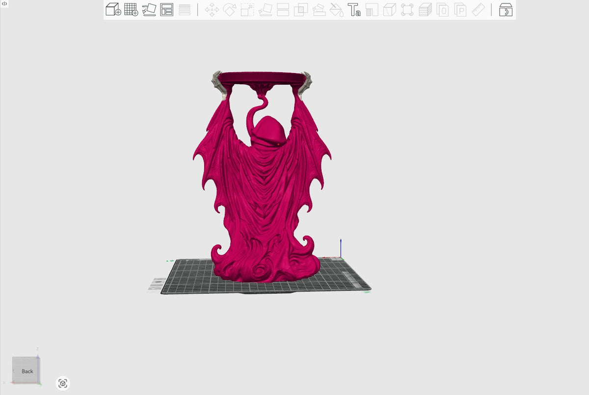
Task: Select the Scale tool icon
Action: (x=247, y=9)
